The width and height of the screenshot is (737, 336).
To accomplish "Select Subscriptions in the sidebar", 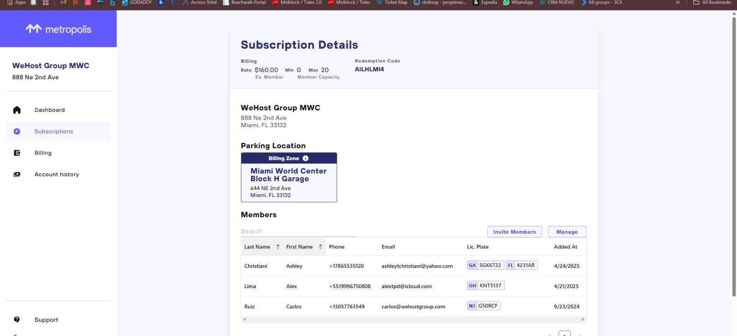I will pos(58,131).
